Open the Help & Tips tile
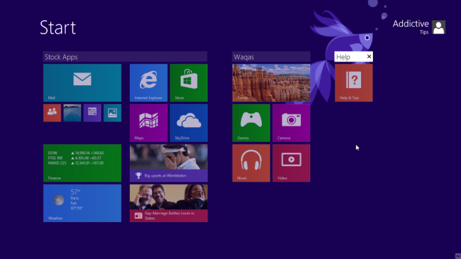 pyautogui.click(x=353, y=83)
